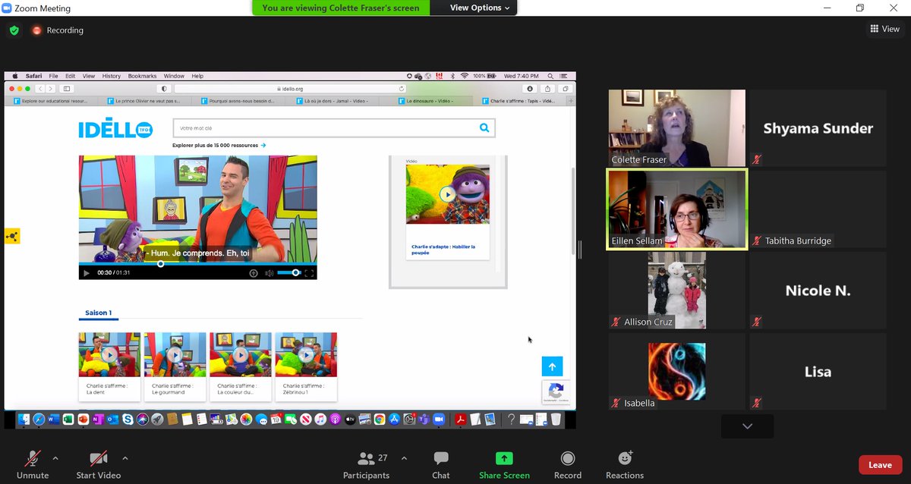
Task: Select Colette Fraser's video tile
Action: pos(676,128)
